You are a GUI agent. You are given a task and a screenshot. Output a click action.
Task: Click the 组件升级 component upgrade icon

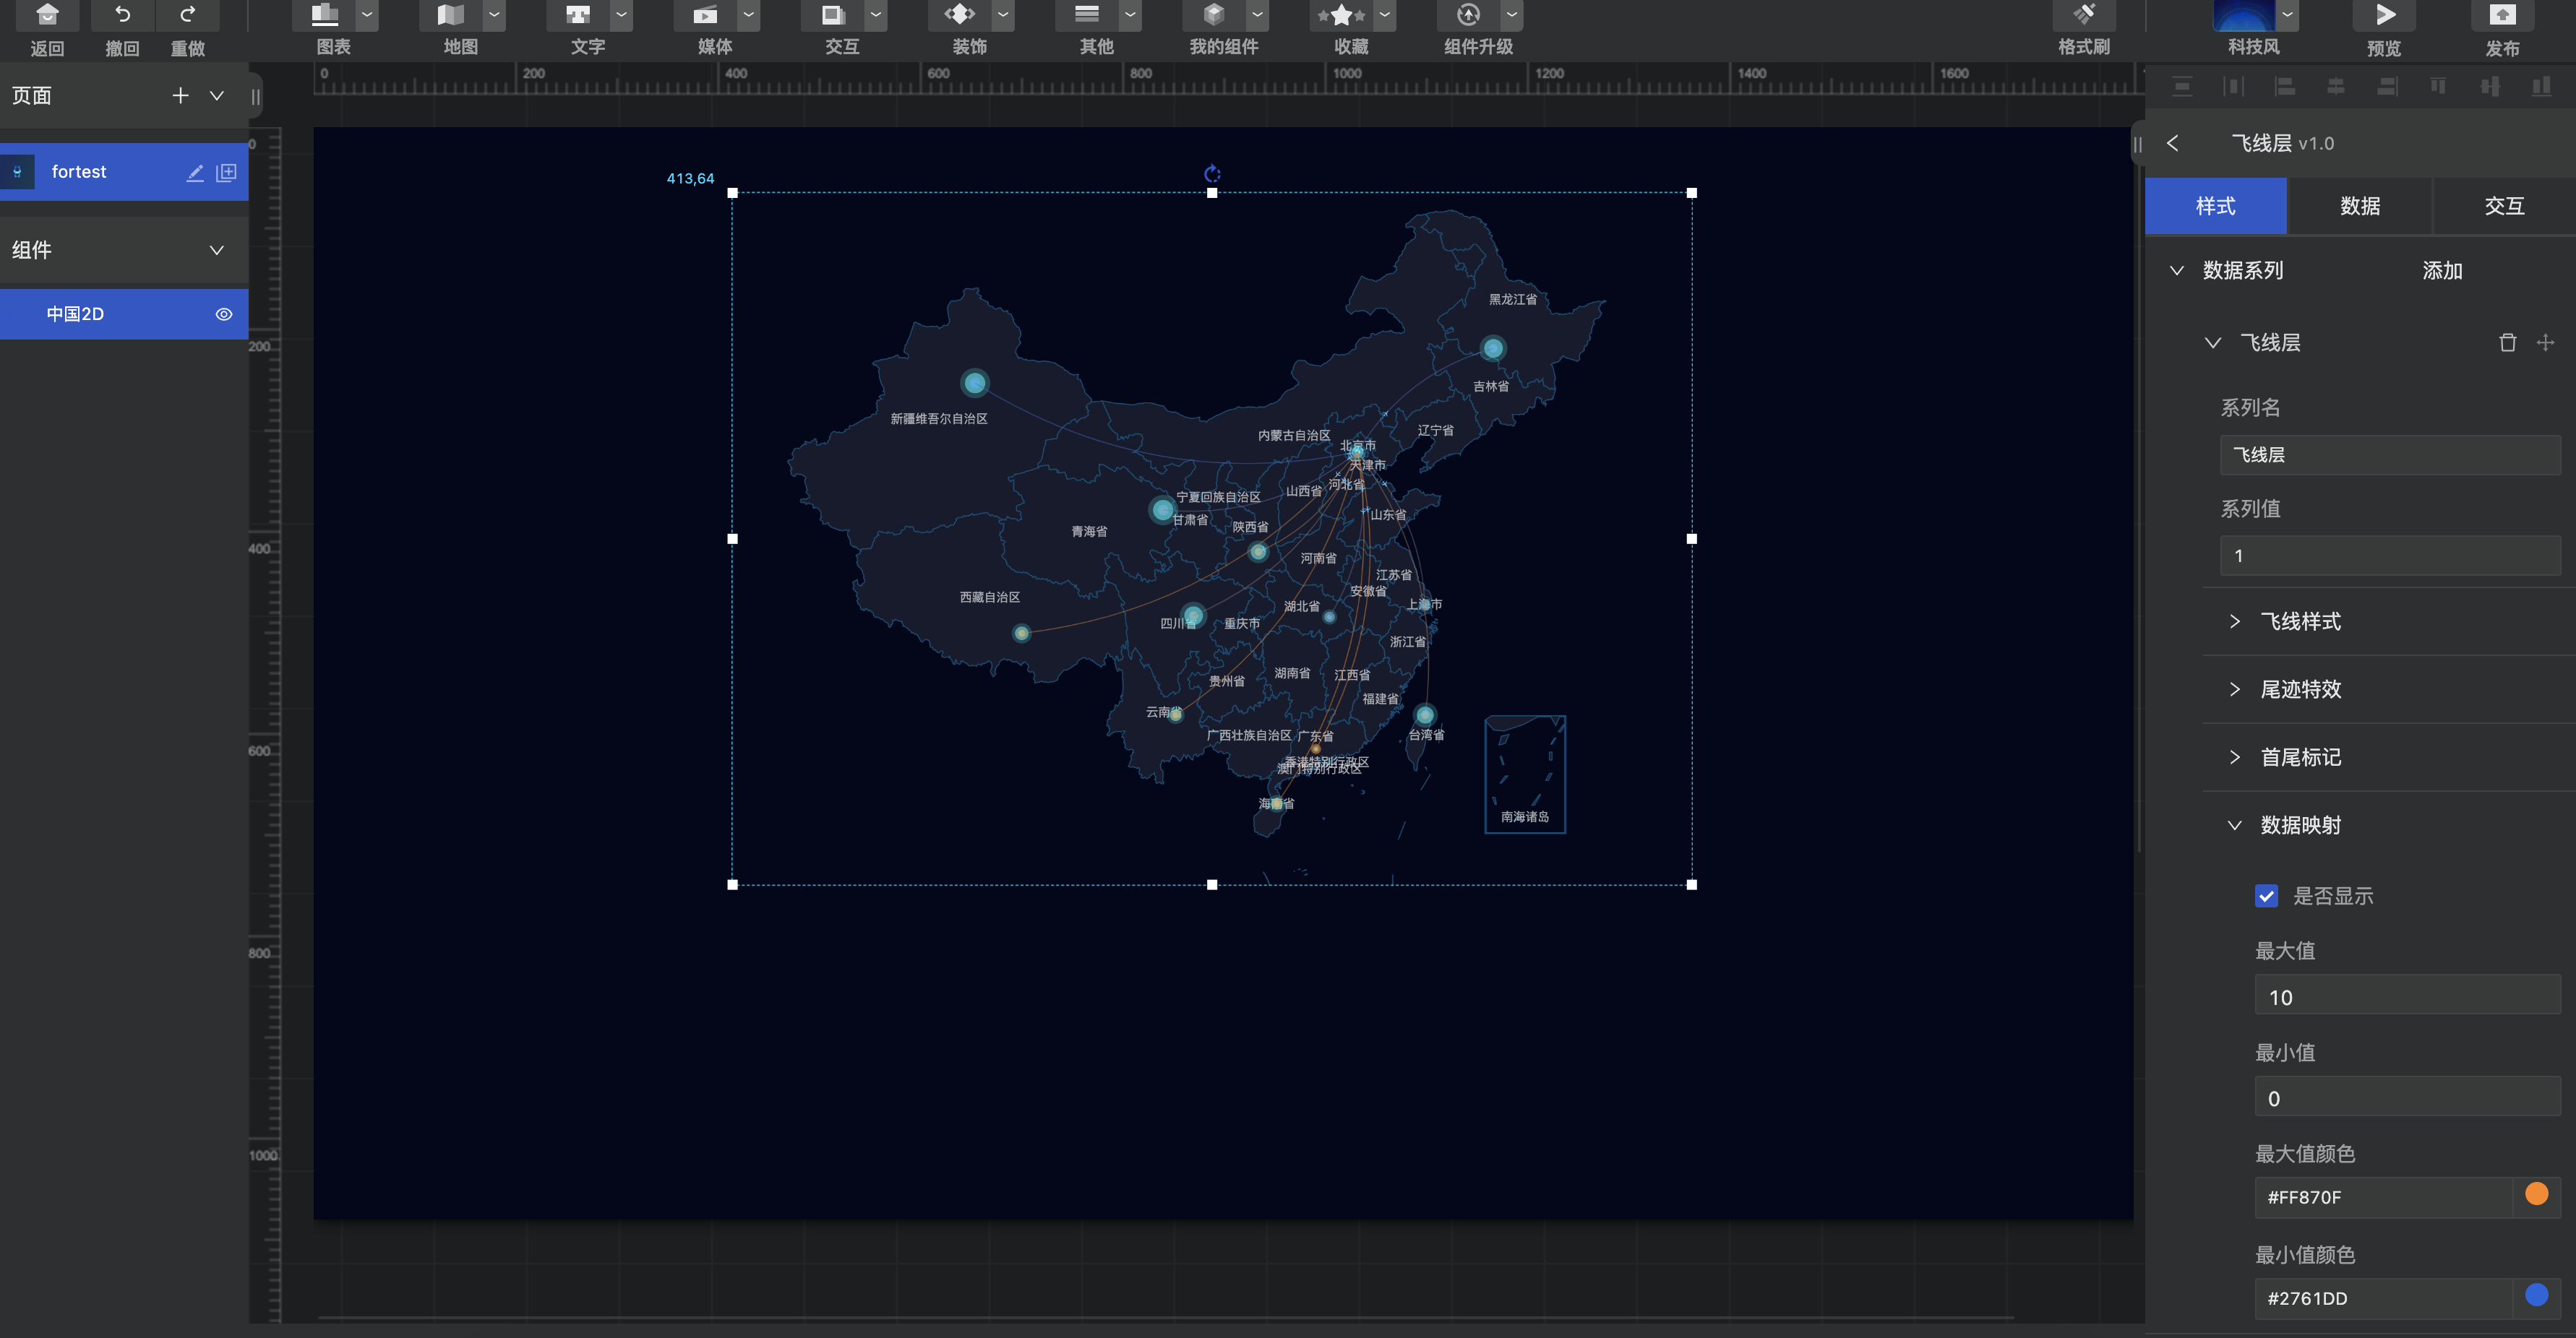(1468, 15)
